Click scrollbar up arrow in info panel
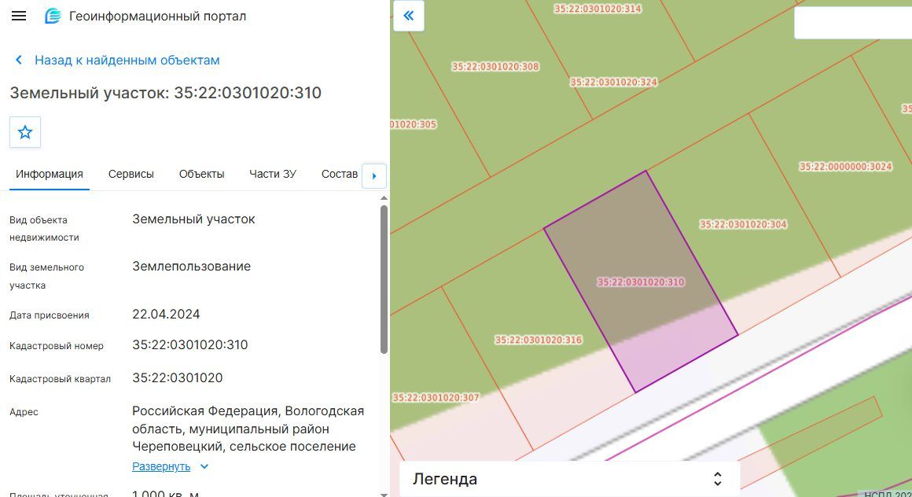Screen dimensions: 912x497 [x=384, y=198]
